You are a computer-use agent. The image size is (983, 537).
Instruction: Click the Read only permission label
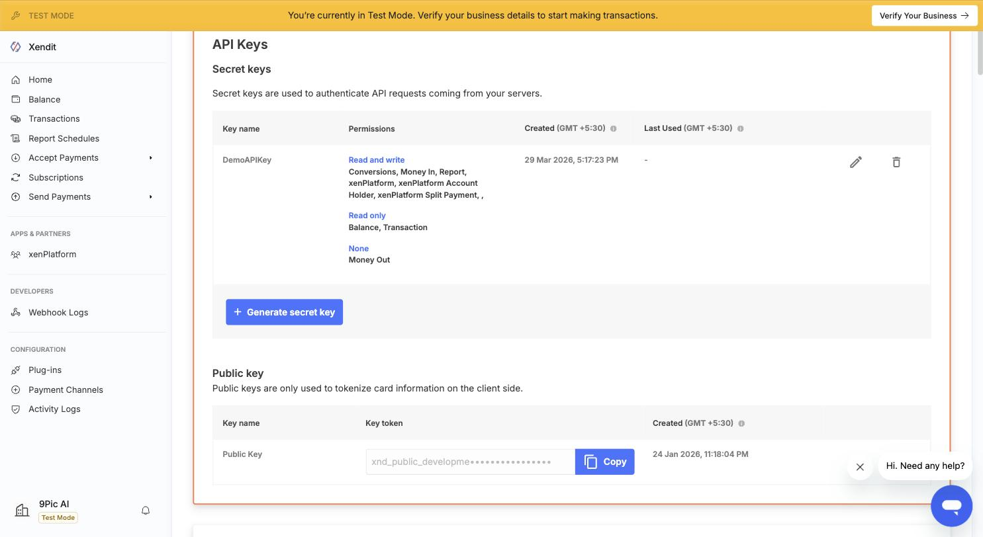point(367,216)
